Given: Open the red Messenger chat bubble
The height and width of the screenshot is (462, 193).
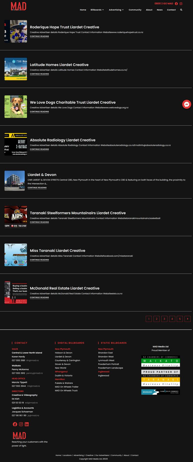Looking at the screenshot, I should [187, 104].
